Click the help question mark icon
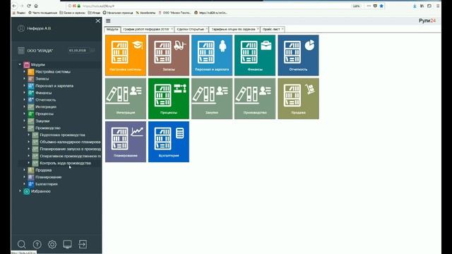Image resolution: width=452 pixels, height=254 pixels. (x=37, y=244)
